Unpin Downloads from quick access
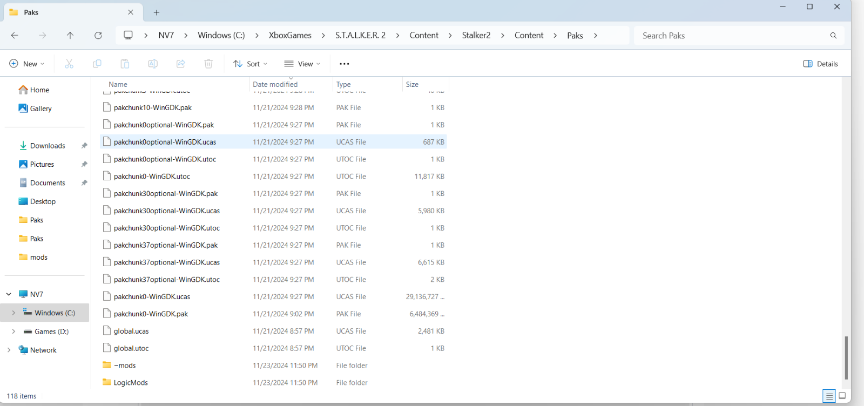 (84, 146)
